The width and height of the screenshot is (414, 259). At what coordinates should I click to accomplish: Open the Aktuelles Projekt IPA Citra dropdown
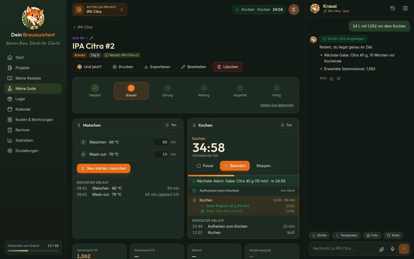[100, 10]
